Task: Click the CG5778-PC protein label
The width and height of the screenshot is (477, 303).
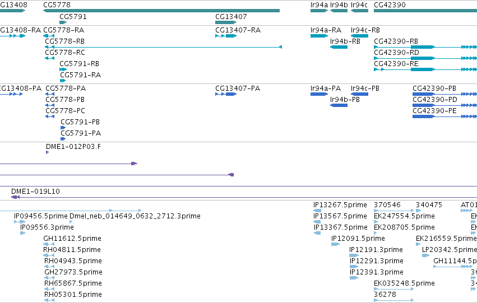Action: [66, 111]
